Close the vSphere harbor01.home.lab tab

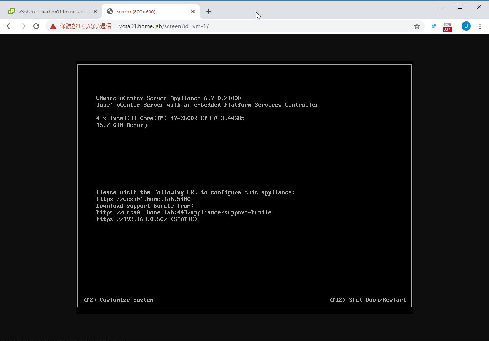[95, 11]
